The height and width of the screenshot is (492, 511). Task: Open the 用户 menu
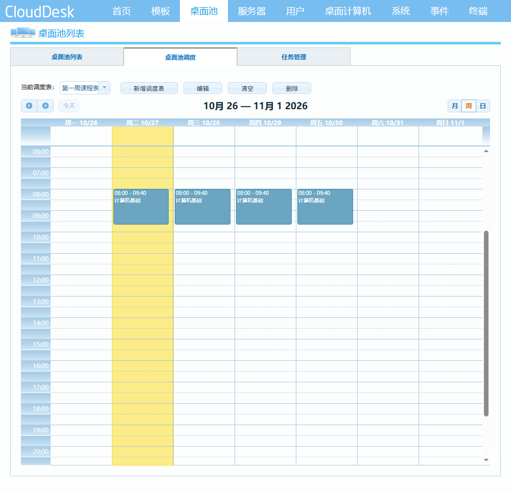point(295,11)
